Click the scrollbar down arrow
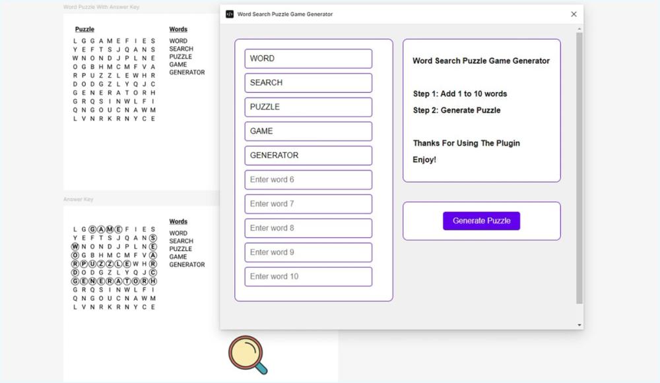Viewport: 660px width, 383px height. (x=579, y=324)
